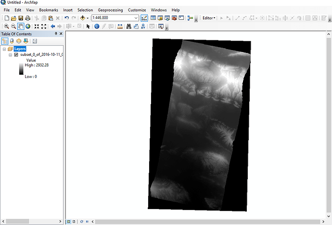Switch to List By Source
The width and height of the screenshot is (332, 225).
pos(12,41)
